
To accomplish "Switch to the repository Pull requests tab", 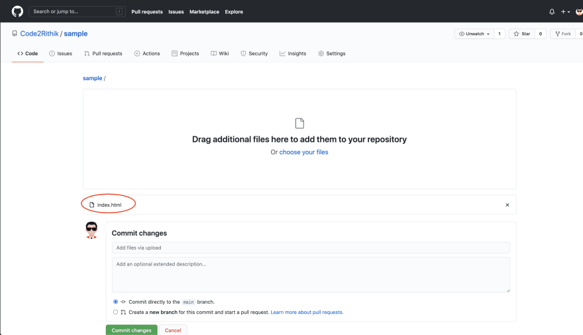I will click(x=103, y=54).
